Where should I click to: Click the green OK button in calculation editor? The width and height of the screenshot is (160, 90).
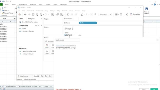click(154, 89)
